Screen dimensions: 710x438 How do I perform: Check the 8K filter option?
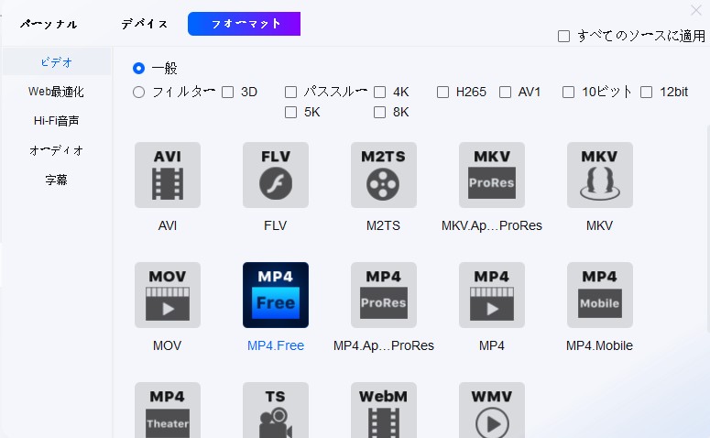point(379,112)
